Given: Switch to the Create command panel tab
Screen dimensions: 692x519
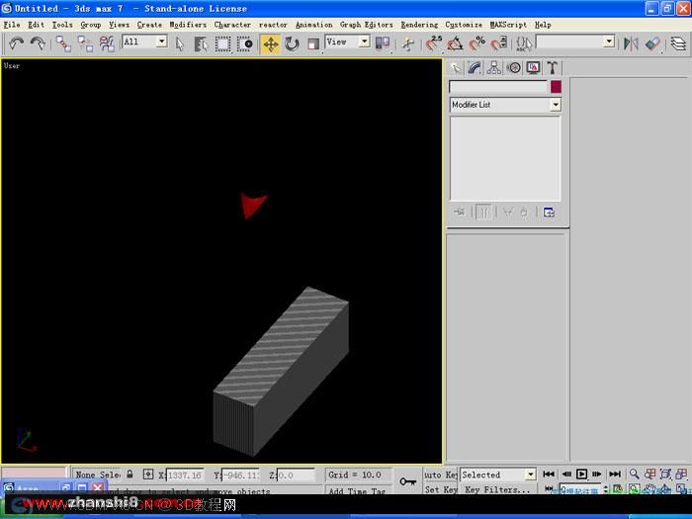Looking at the screenshot, I should 456,67.
